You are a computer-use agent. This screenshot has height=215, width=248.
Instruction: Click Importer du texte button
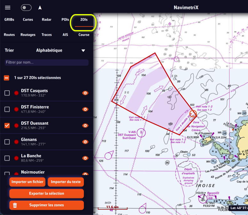66,182
